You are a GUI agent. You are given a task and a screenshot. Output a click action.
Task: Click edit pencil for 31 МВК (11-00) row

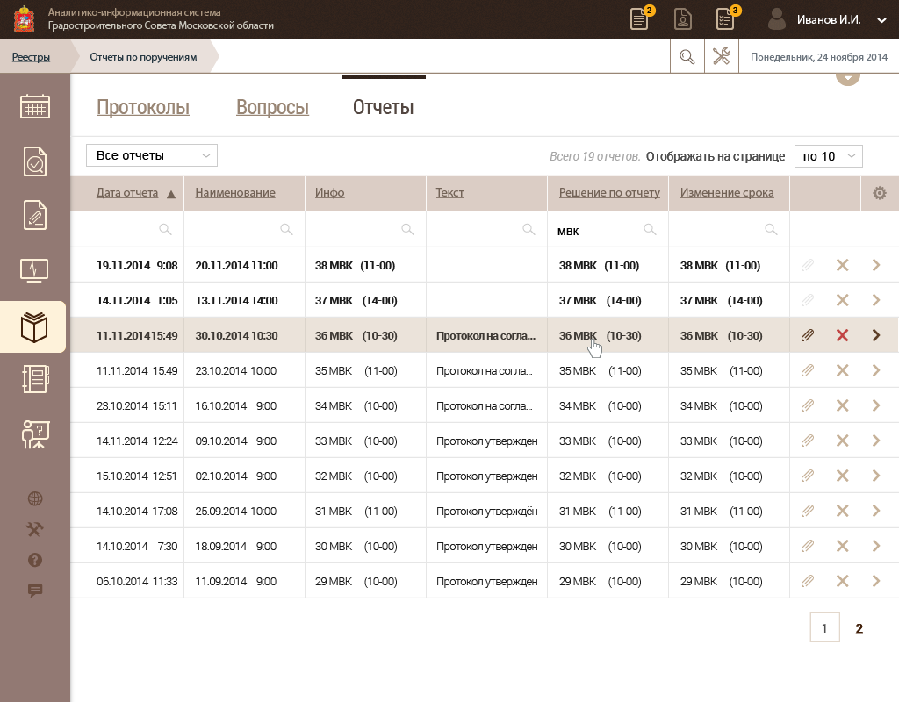808,511
